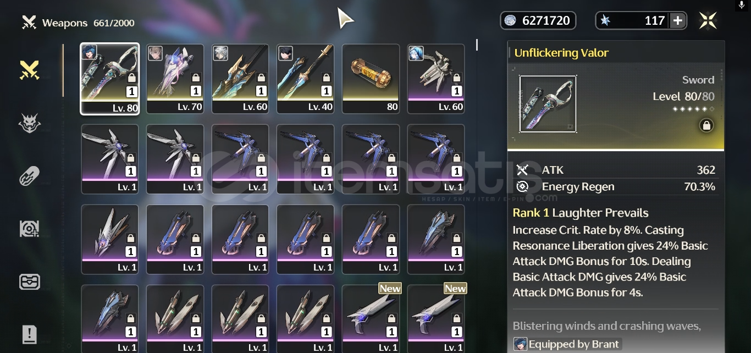Open the pill-shaped supplies category tab
This screenshot has width=751, height=353.
coord(29,176)
